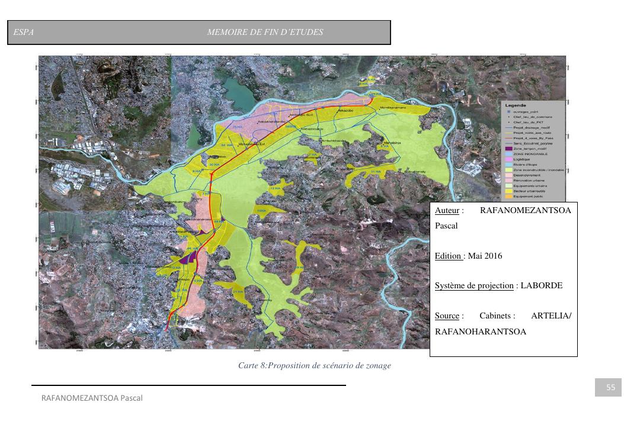This screenshot has width=624, height=441.
Task: Click the underlined Edition label
Action: click(x=449, y=256)
